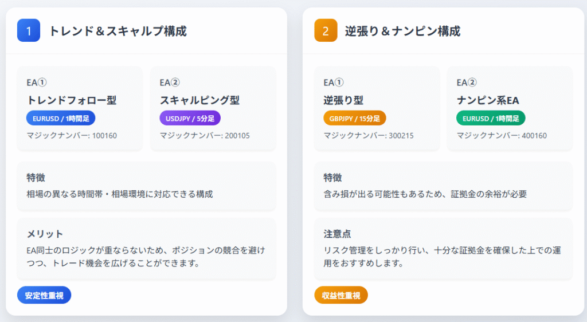Select the スキャルピング型 title
587x322 pixels.
click(199, 100)
